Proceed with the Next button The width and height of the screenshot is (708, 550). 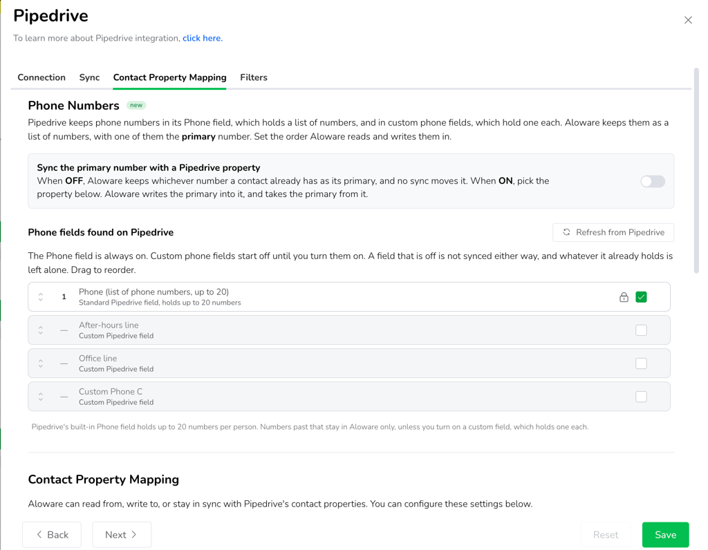pyautogui.click(x=122, y=535)
